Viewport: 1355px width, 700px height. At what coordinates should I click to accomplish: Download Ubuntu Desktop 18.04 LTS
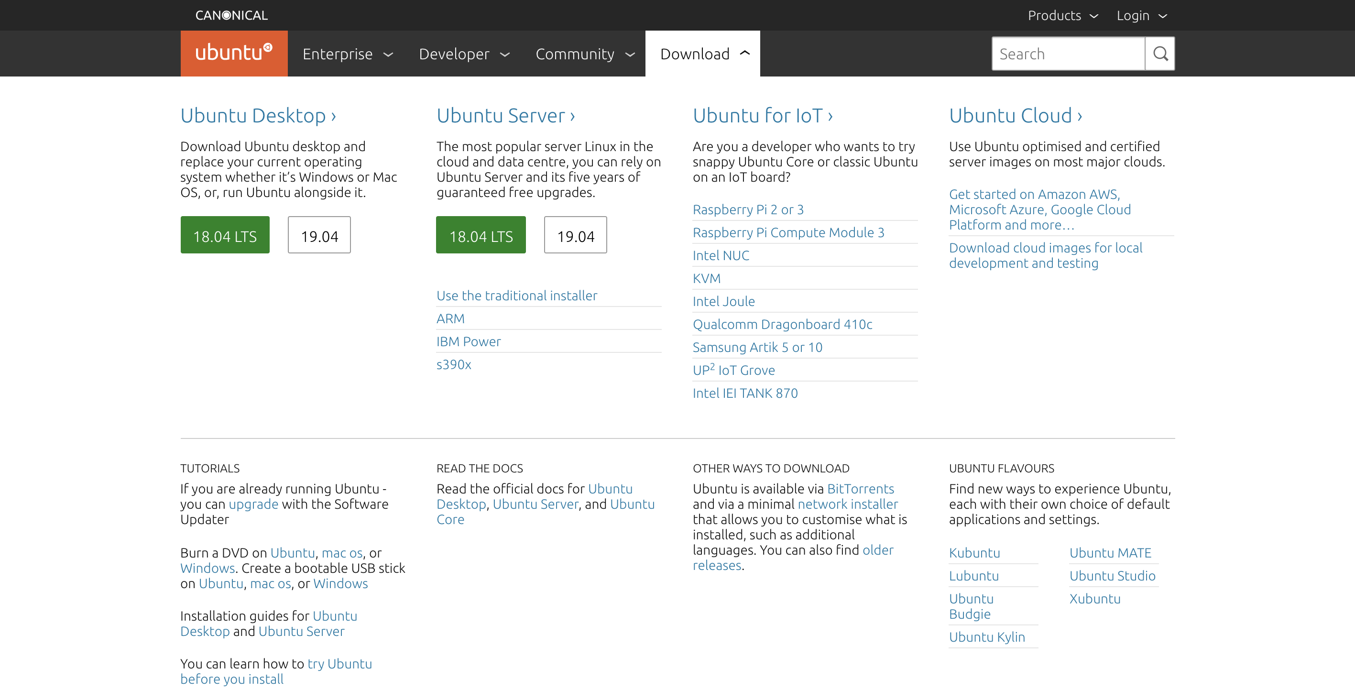pyautogui.click(x=225, y=235)
